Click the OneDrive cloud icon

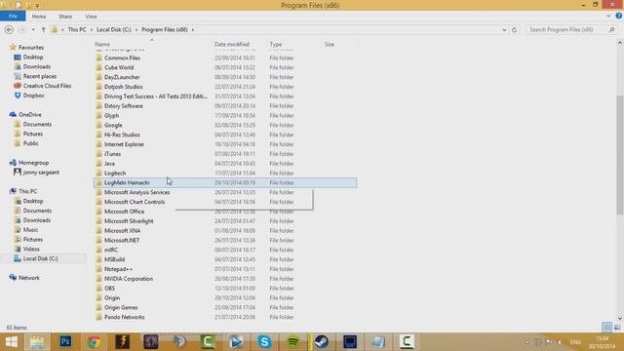[x=13, y=115]
